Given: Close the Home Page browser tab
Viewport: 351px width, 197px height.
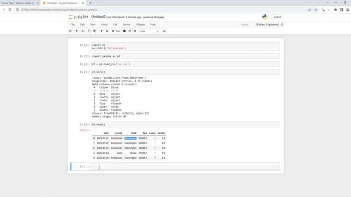Looking at the screenshot, I should pos(37,3).
